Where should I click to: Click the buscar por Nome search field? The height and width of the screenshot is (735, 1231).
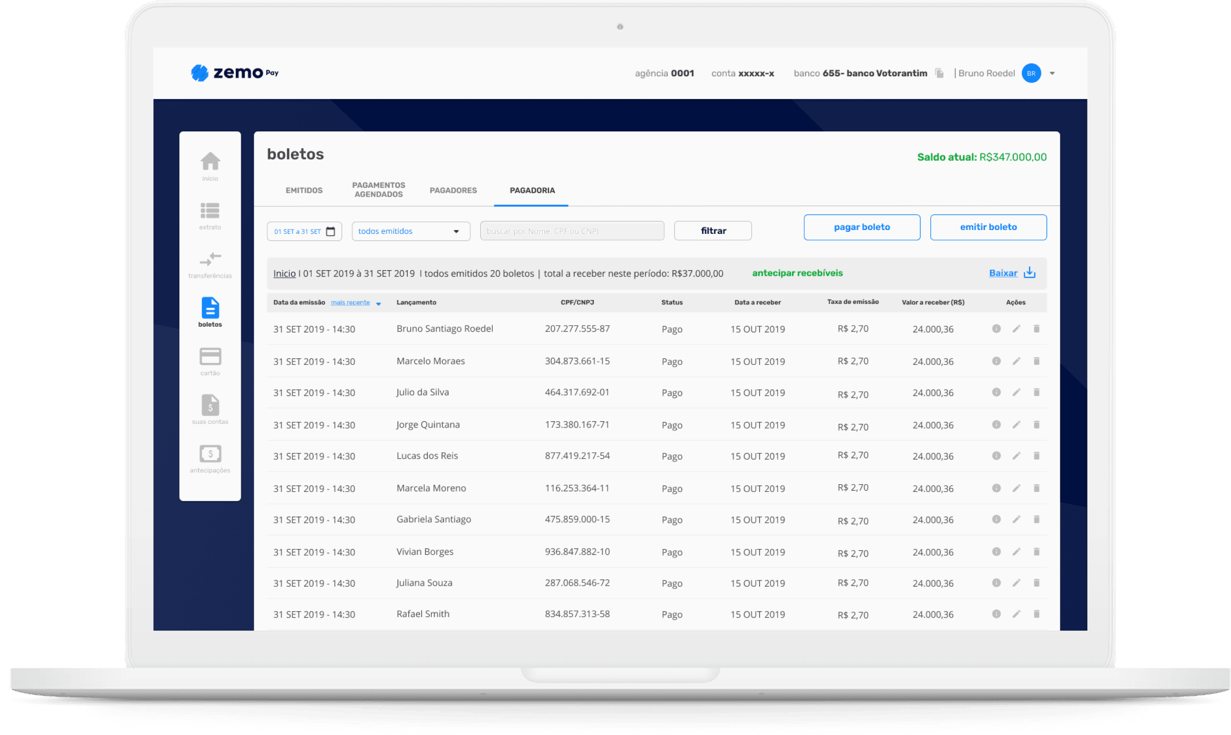coord(572,231)
